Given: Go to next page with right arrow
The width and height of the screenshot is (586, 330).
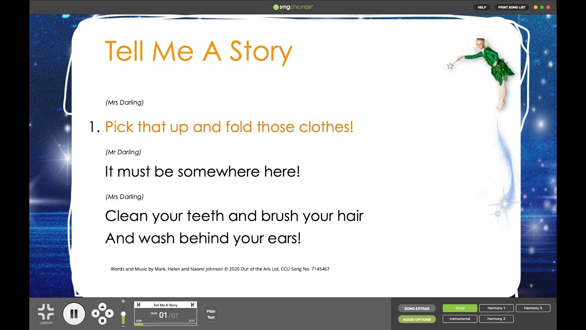Looking at the screenshot, I should [x=110, y=313].
